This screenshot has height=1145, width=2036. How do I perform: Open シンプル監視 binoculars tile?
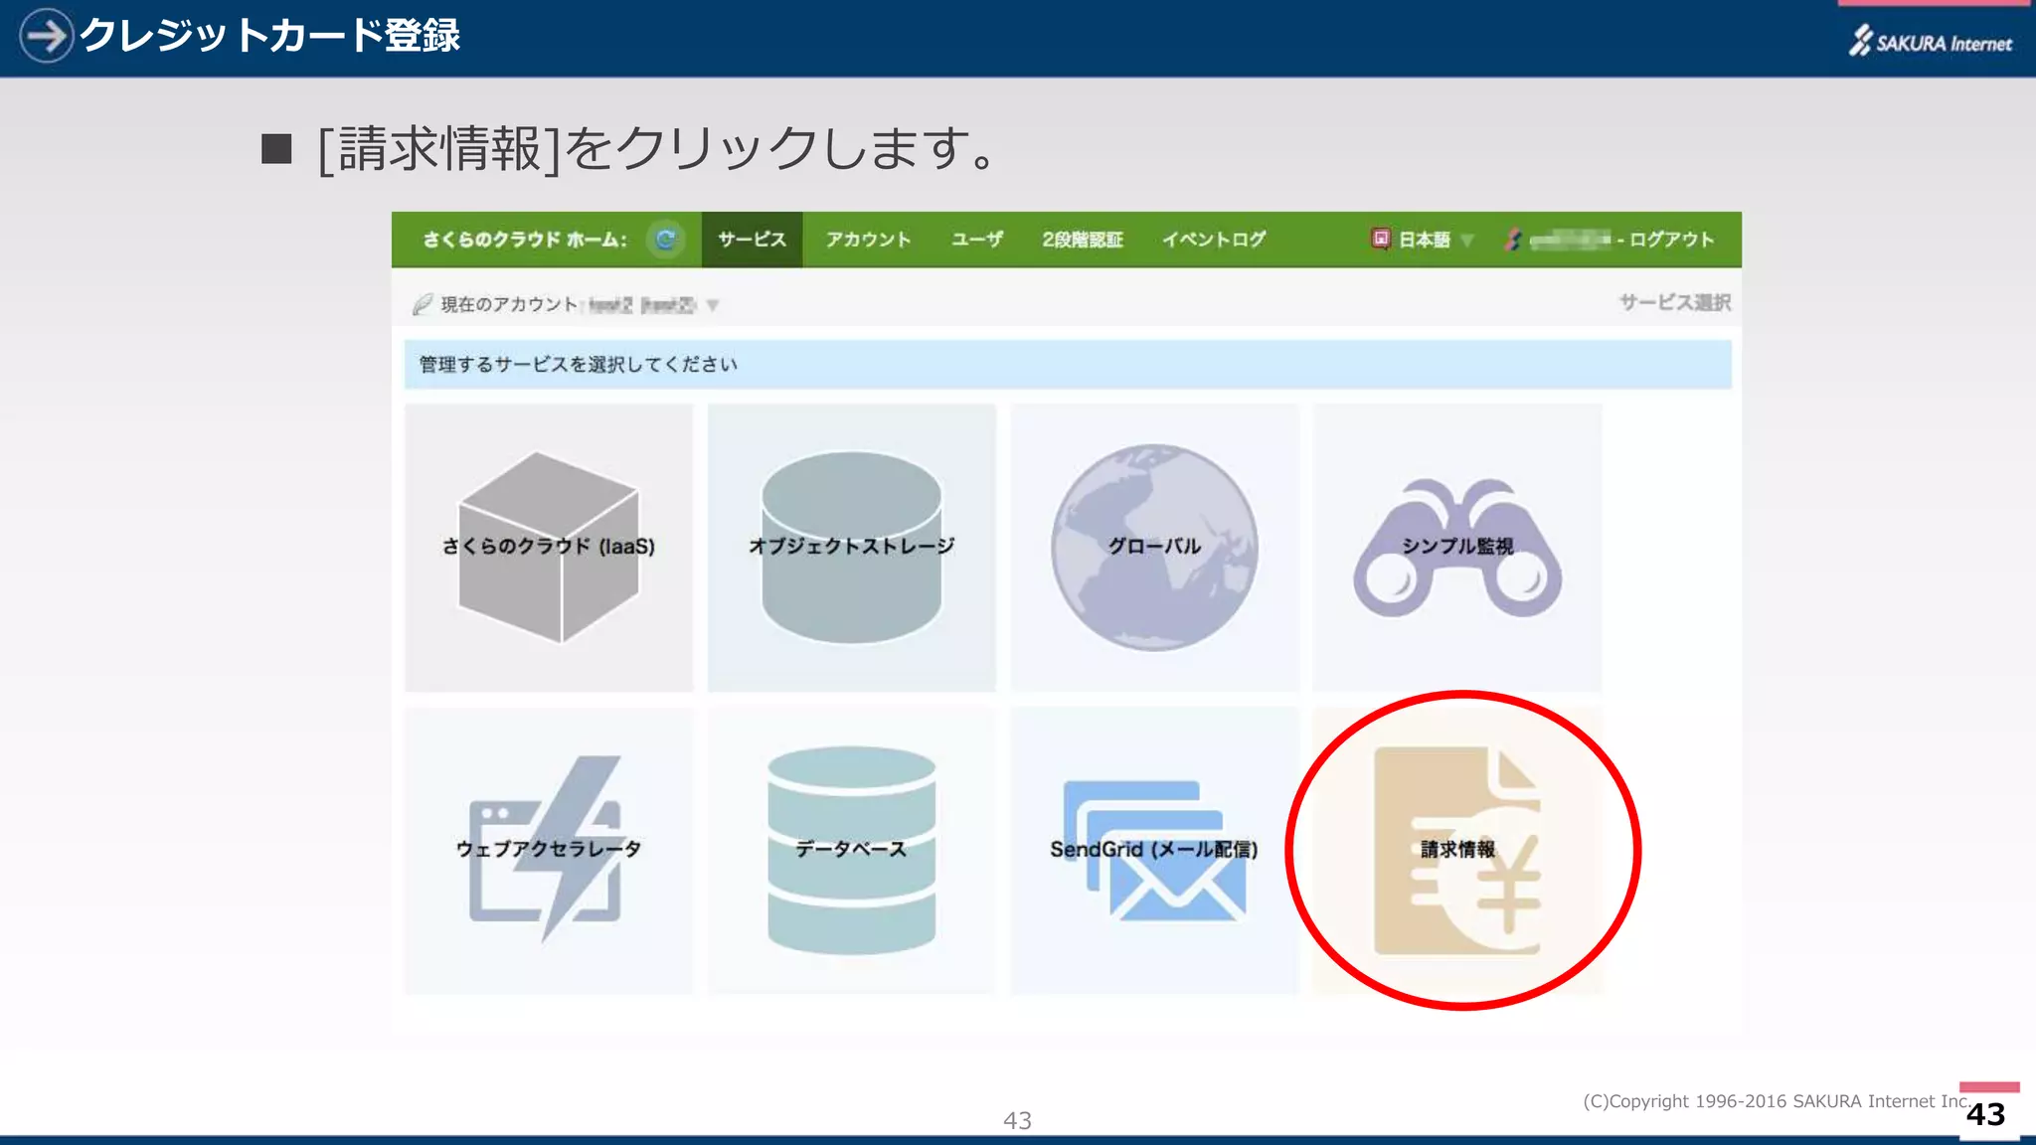(1457, 547)
